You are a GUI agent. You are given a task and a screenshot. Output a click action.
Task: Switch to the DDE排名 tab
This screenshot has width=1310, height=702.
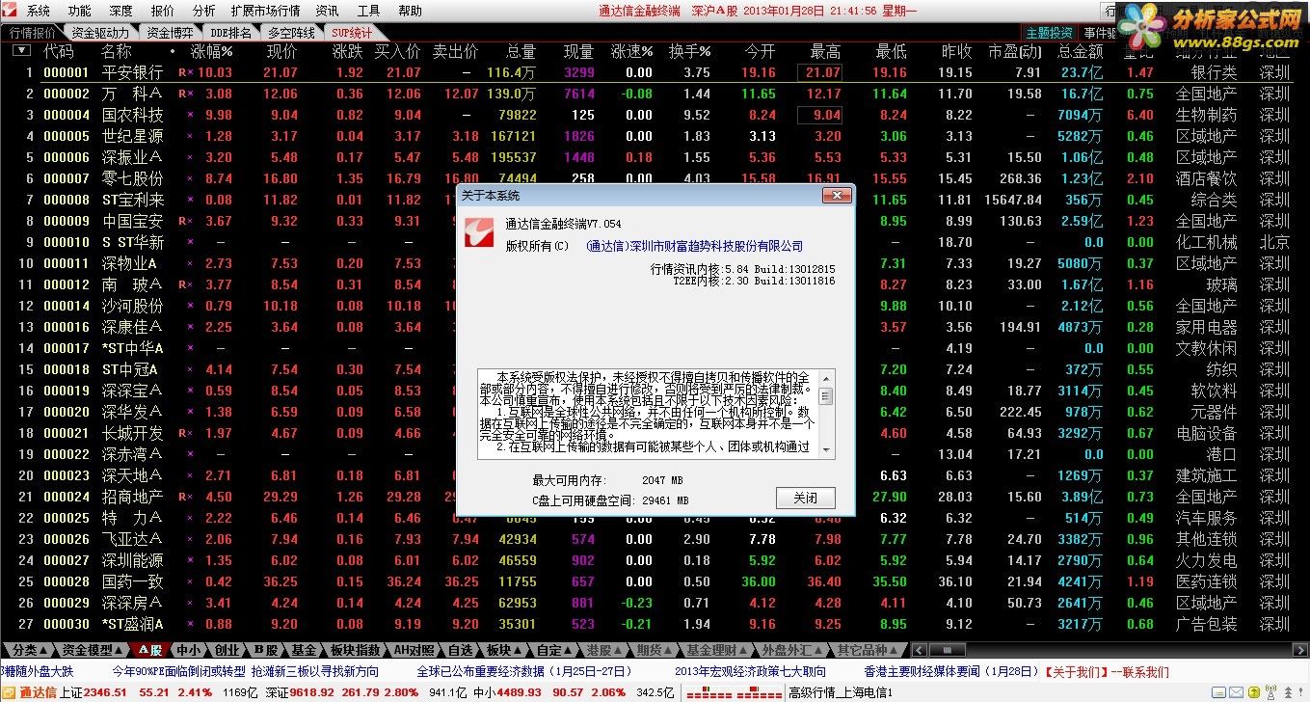coord(229,32)
